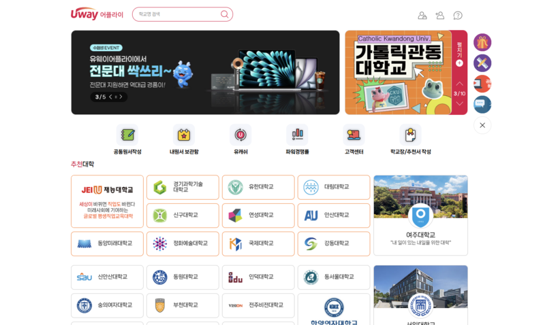Select 동서울대학교

pyautogui.click(x=334, y=277)
